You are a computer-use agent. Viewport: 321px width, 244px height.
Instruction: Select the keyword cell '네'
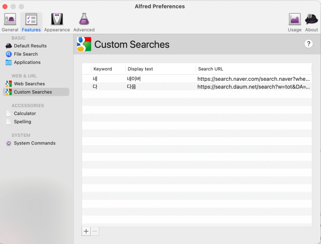click(x=95, y=79)
